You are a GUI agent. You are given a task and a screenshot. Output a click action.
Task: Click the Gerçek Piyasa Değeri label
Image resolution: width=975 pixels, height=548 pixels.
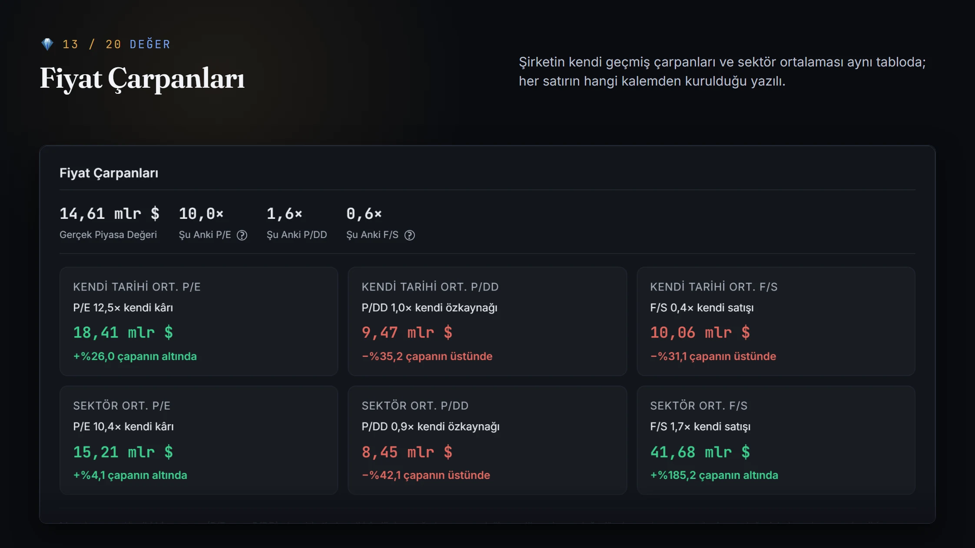click(108, 235)
